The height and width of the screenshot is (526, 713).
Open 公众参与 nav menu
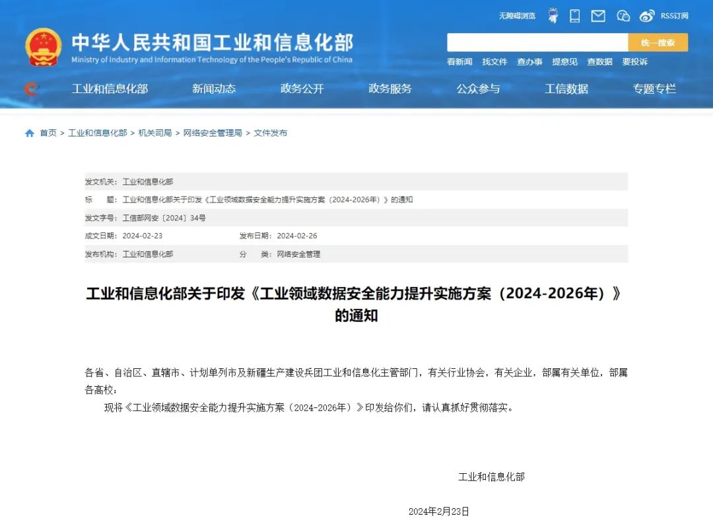coord(478,88)
